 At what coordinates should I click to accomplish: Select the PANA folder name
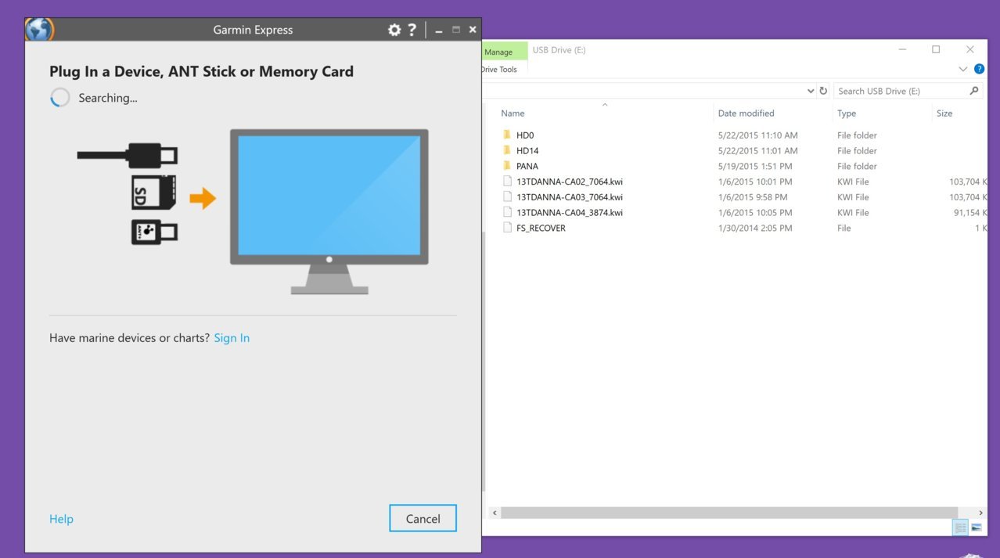pos(527,166)
